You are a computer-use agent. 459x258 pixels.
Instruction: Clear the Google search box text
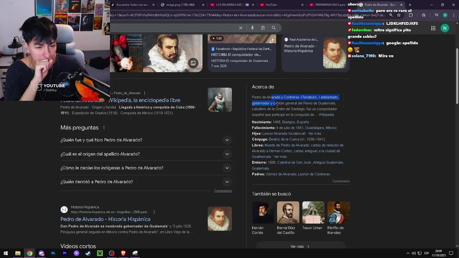(241, 28)
